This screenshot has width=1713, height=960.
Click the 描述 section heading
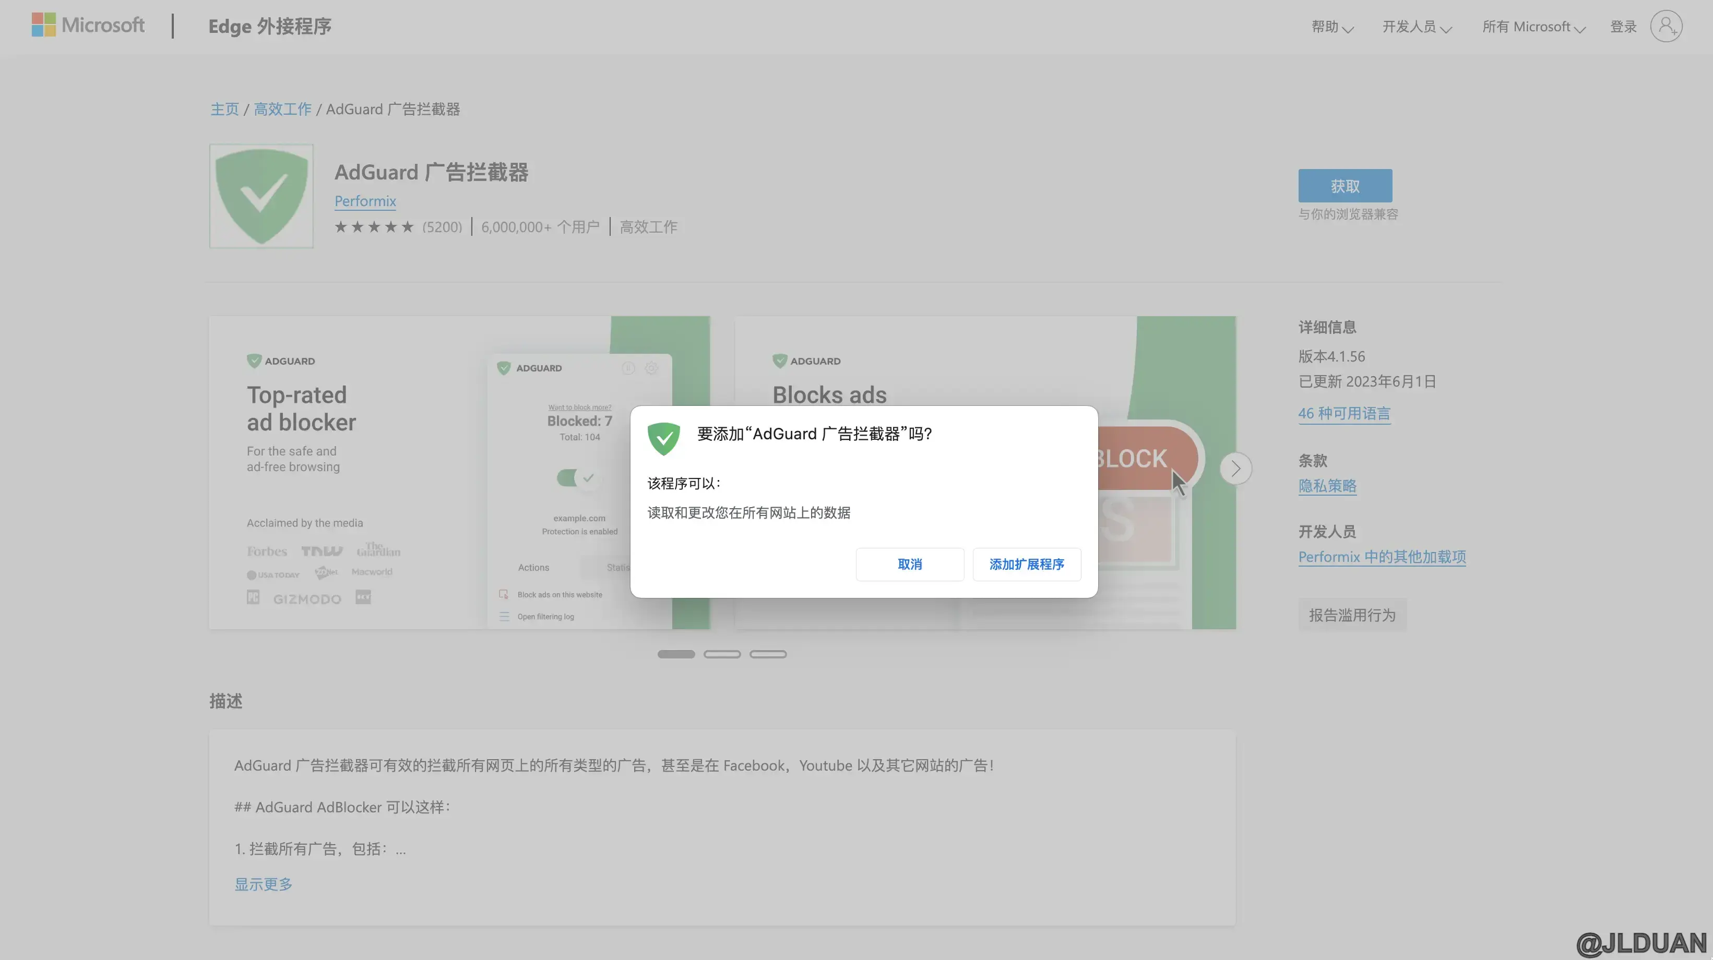225,701
